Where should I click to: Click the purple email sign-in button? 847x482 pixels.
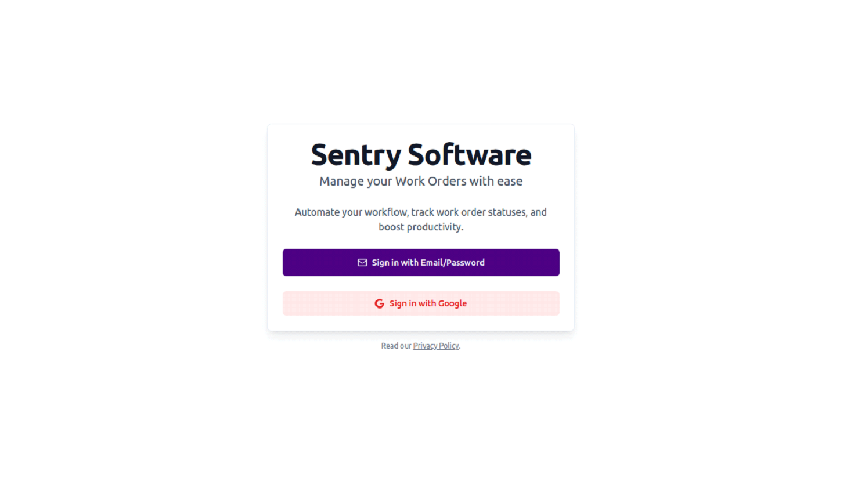421,262
